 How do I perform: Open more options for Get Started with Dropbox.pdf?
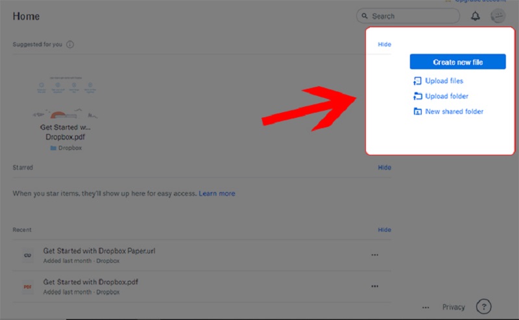(375, 286)
